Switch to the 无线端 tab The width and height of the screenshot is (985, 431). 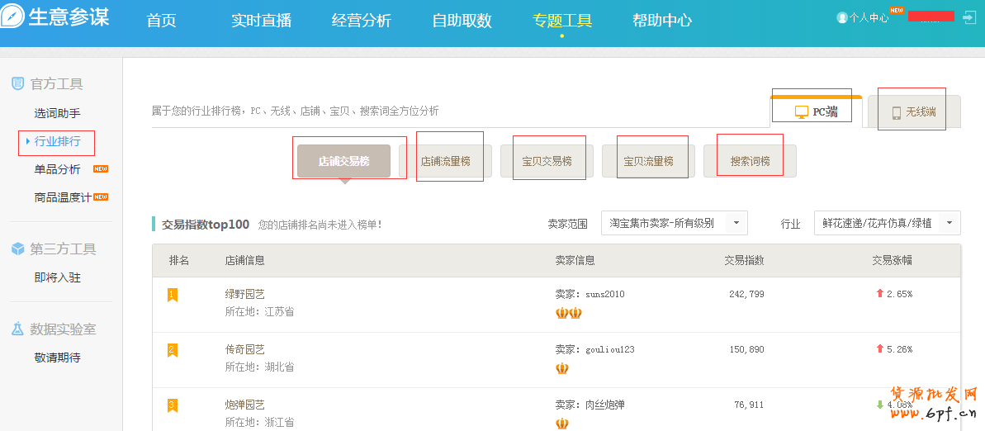[x=914, y=112]
